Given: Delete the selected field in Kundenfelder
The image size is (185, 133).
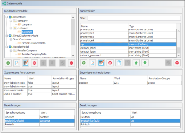Looking at the screenshot, I should (x=110, y=63).
